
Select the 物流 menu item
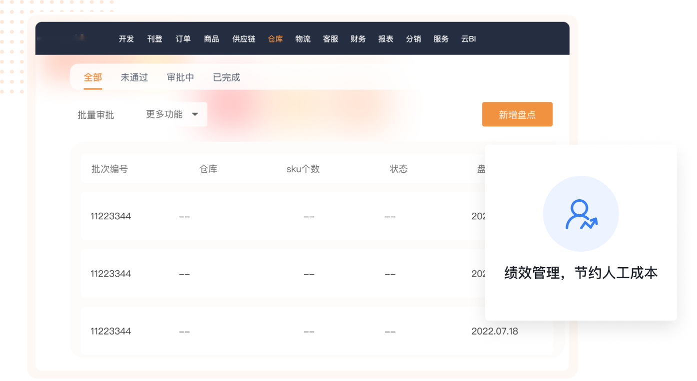(x=302, y=39)
